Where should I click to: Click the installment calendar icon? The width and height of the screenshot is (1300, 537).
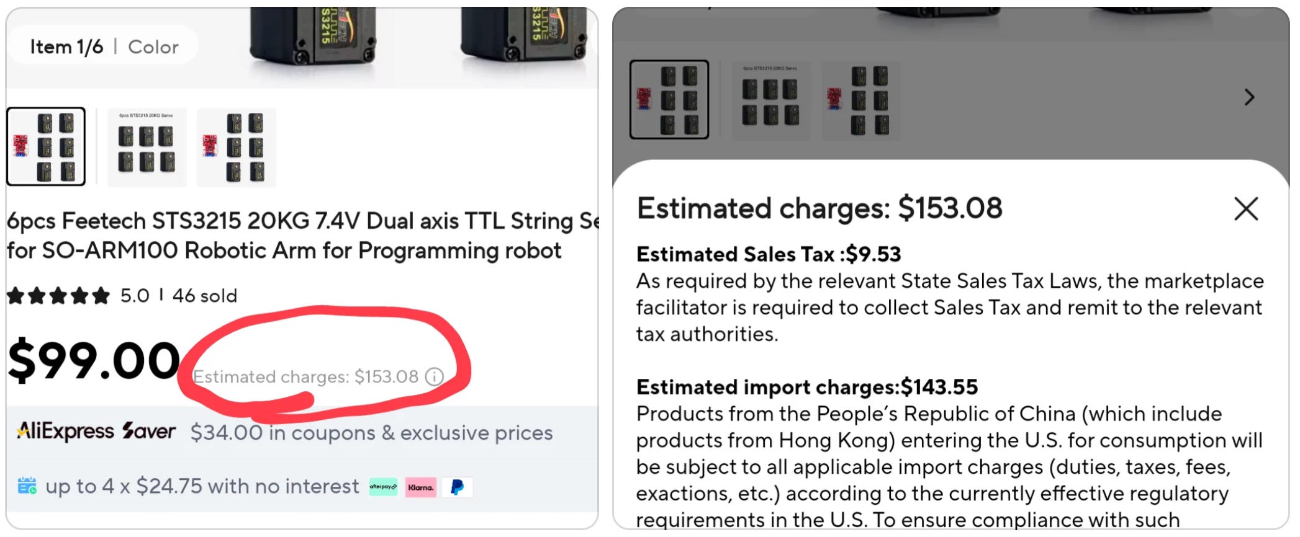27,486
